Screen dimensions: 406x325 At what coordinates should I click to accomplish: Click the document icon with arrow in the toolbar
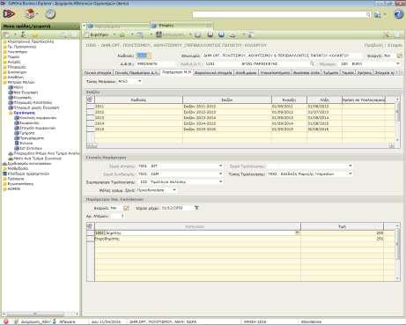(251, 35)
